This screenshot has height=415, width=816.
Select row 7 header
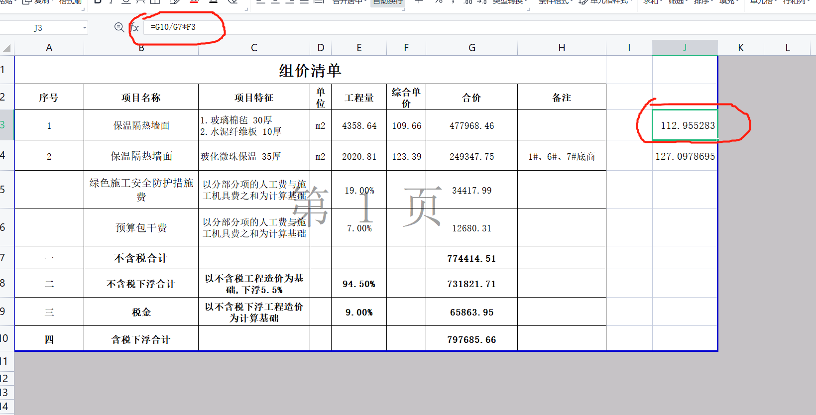(6, 258)
